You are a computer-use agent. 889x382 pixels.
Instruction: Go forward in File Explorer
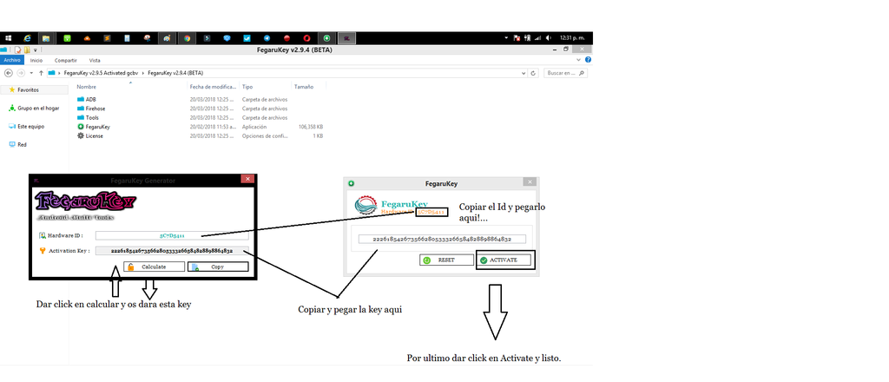tap(21, 73)
